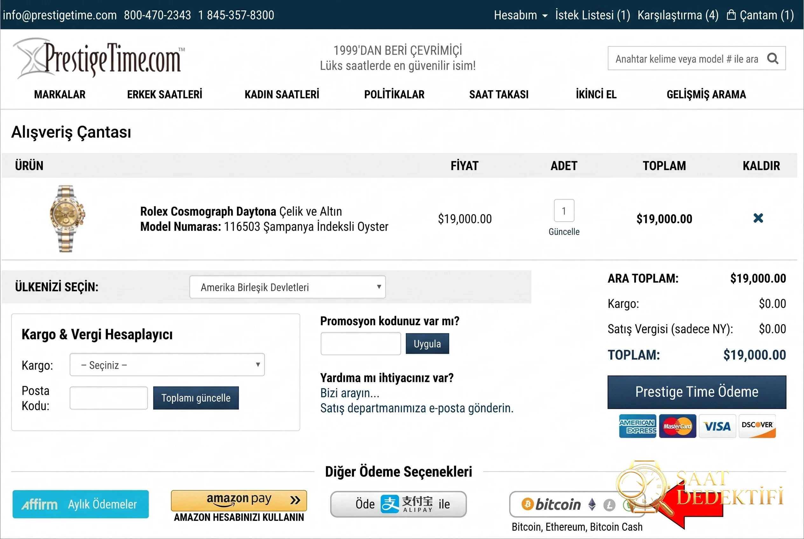Viewport: 804px width, 539px height.
Task: Remove the Rolex Daytona with the X icon
Action: pos(758,218)
